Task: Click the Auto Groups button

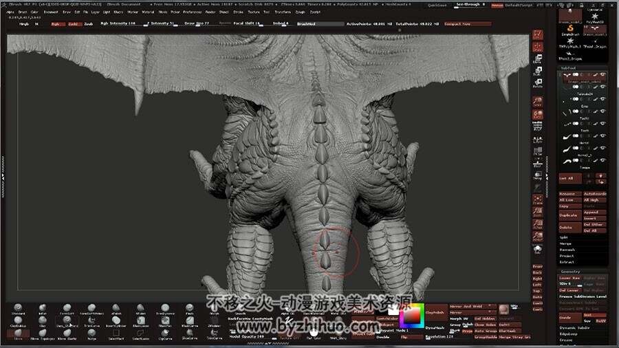Action: (486, 331)
